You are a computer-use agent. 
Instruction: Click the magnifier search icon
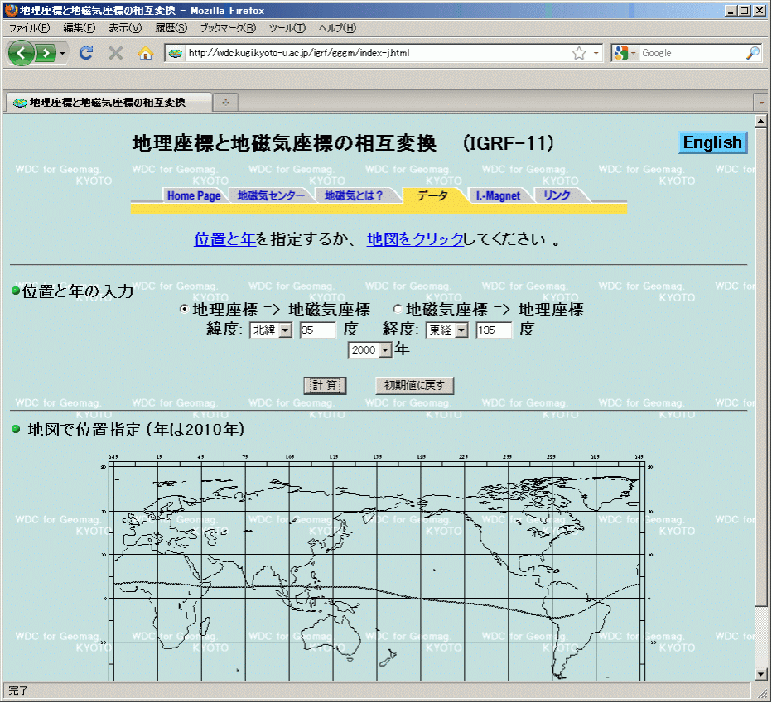coord(753,53)
